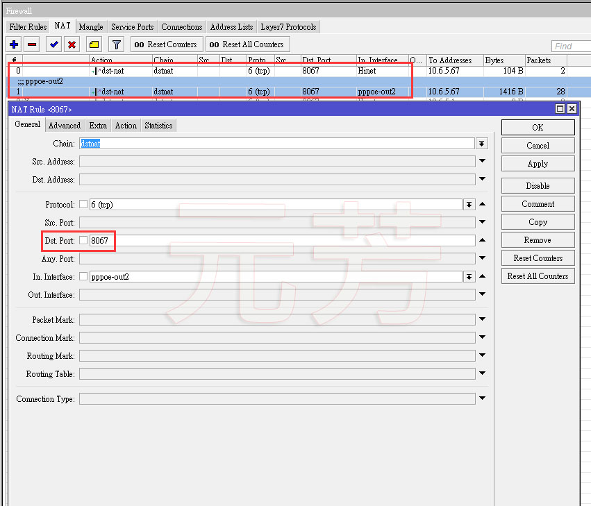Viewport: 591px width, 506px height.
Task: Maximize the NAT Rule dialog
Action: click(560, 109)
